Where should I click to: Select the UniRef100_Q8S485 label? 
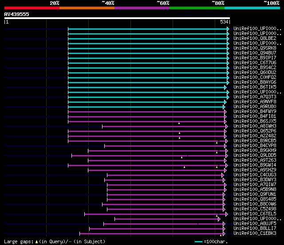(255, 199)
